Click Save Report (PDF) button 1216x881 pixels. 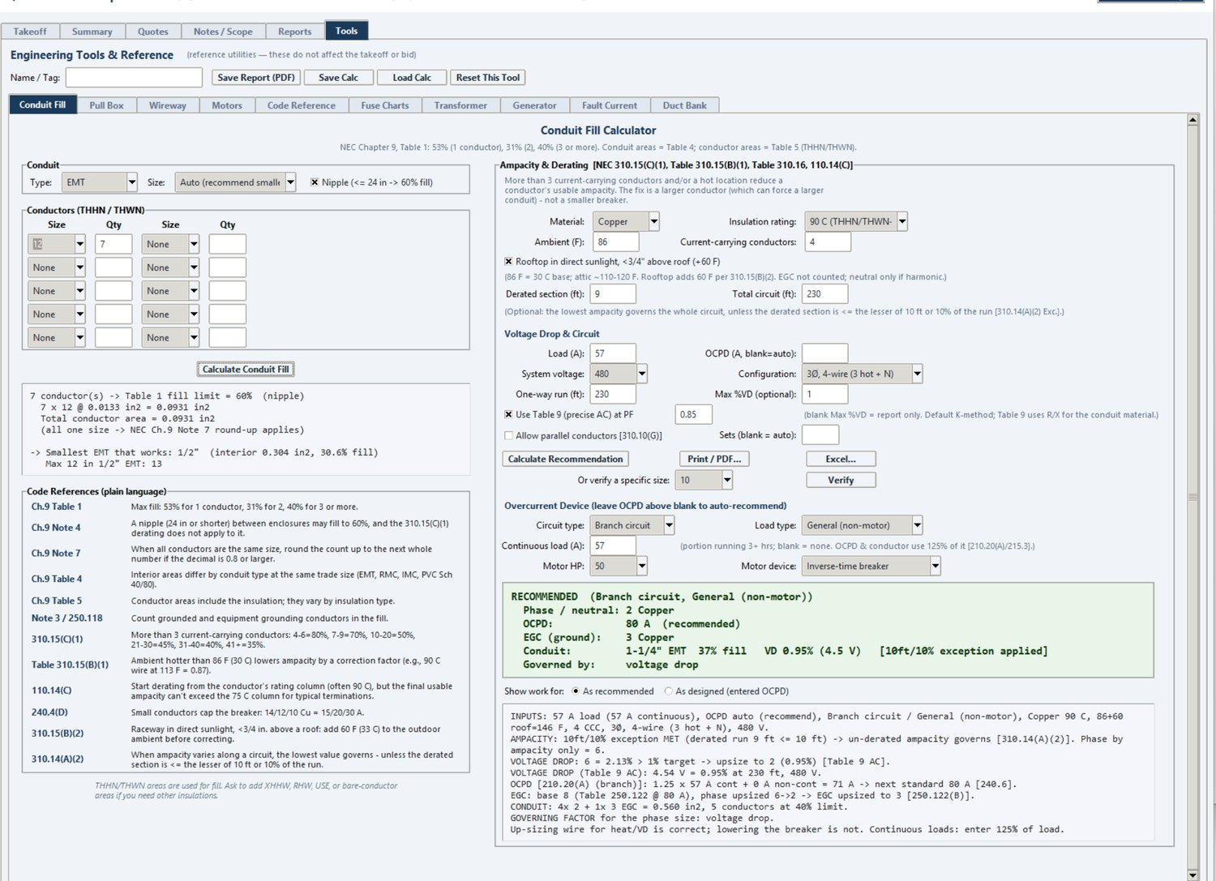click(x=256, y=78)
